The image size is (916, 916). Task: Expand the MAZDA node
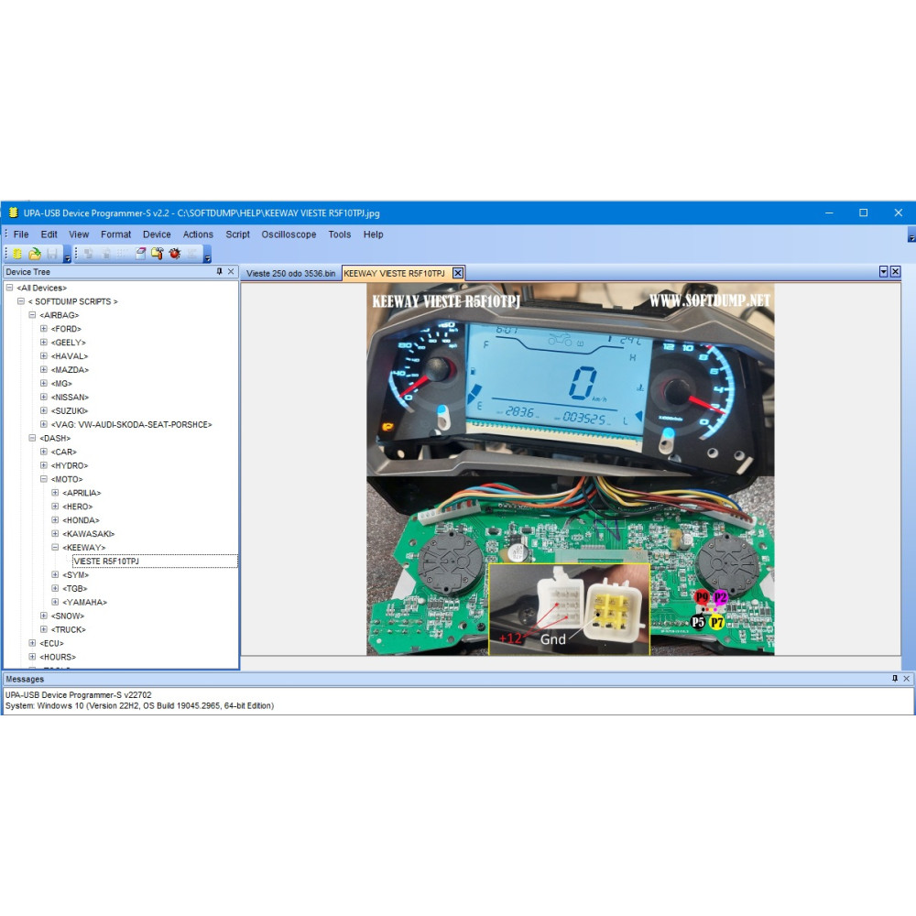pyautogui.click(x=44, y=370)
